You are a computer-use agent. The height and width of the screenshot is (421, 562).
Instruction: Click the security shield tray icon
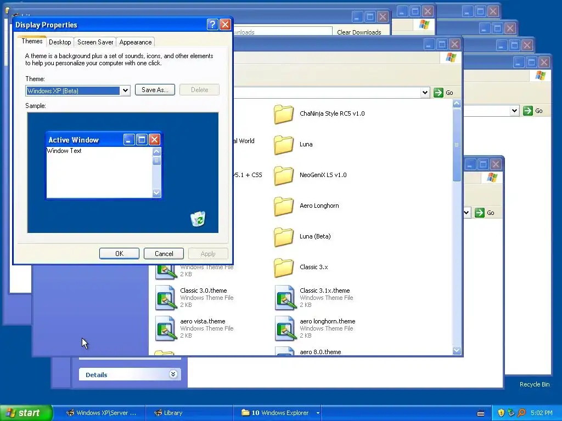tap(501, 413)
